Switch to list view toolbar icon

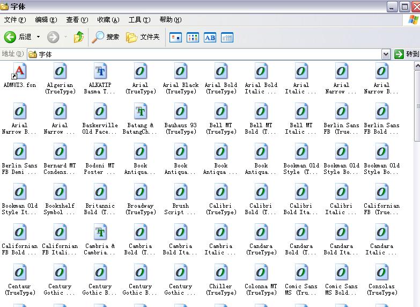(193, 38)
